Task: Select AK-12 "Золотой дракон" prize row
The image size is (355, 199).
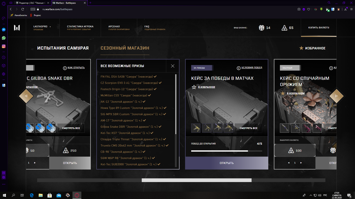Action: coord(123,101)
